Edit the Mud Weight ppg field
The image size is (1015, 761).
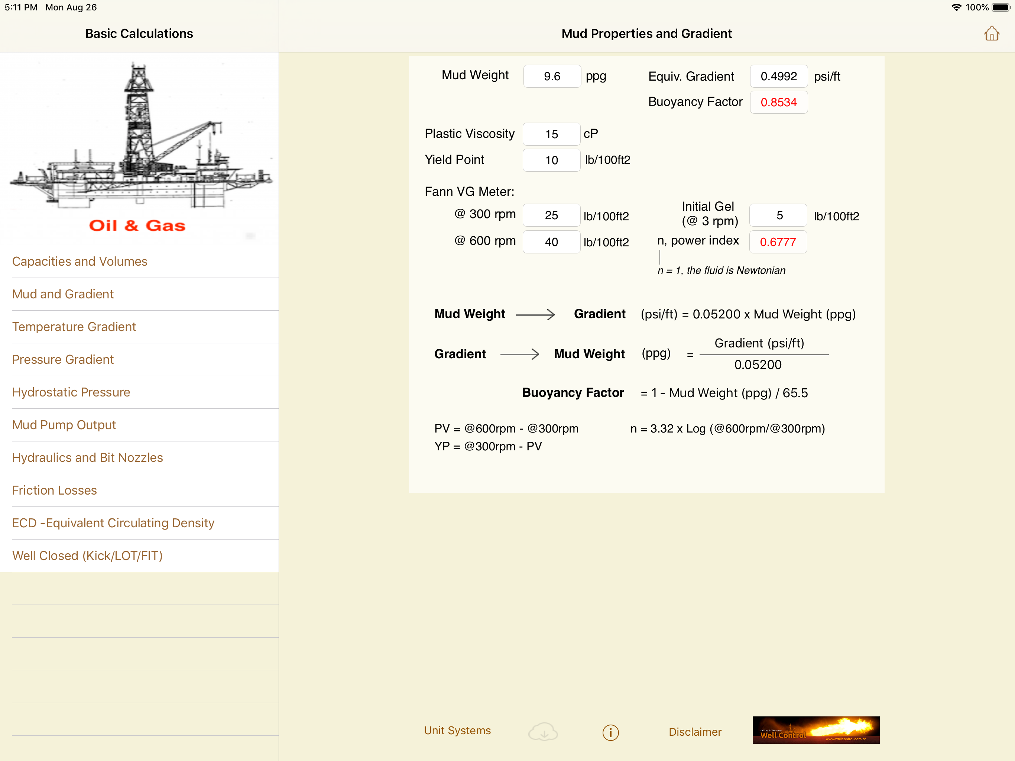pyautogui.click(x=552, y=76)
